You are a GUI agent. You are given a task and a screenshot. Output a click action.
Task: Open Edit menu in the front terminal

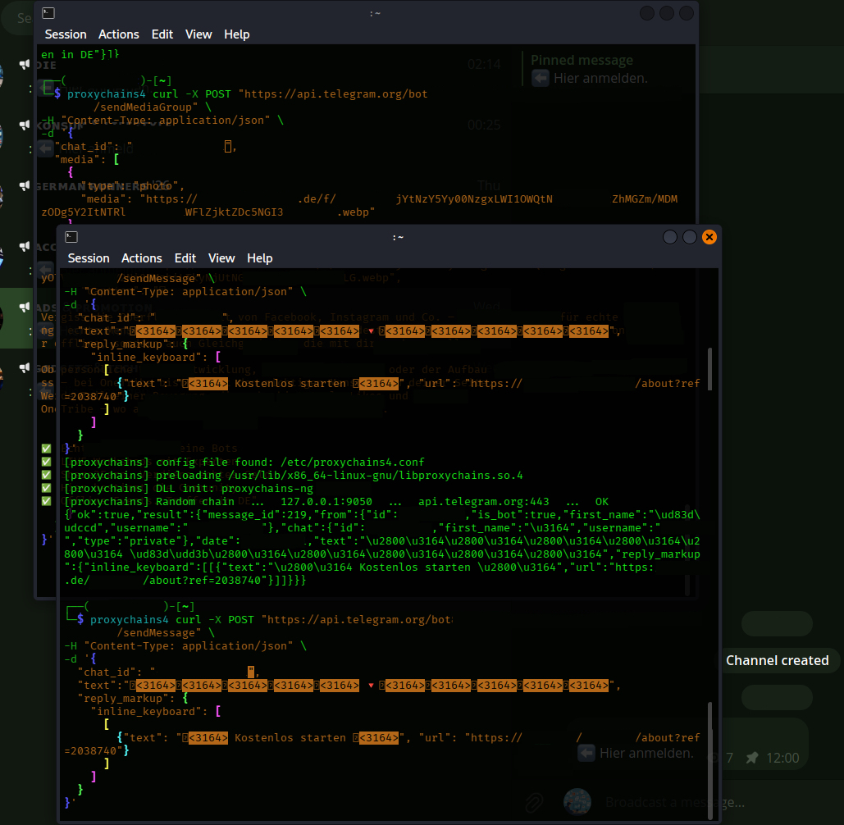(185, 258)
